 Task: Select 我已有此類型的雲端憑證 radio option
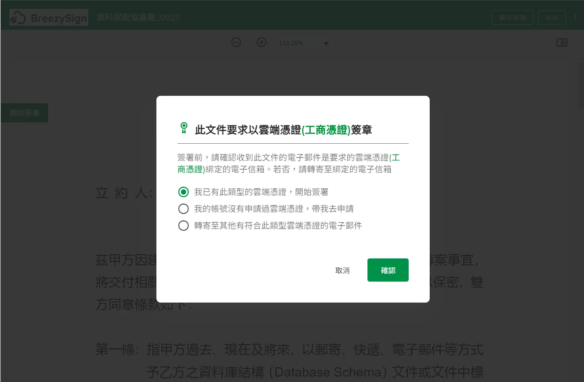pyautogui.click(x=183, y=192)
